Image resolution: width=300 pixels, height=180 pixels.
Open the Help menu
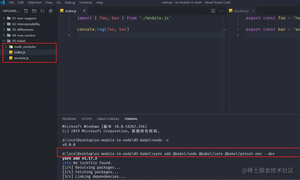click(x=99, y=3)
